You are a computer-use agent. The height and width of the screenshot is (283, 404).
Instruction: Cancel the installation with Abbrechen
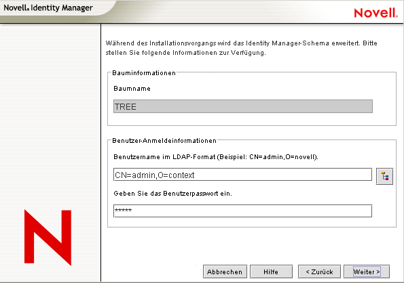tap(225, 271)
